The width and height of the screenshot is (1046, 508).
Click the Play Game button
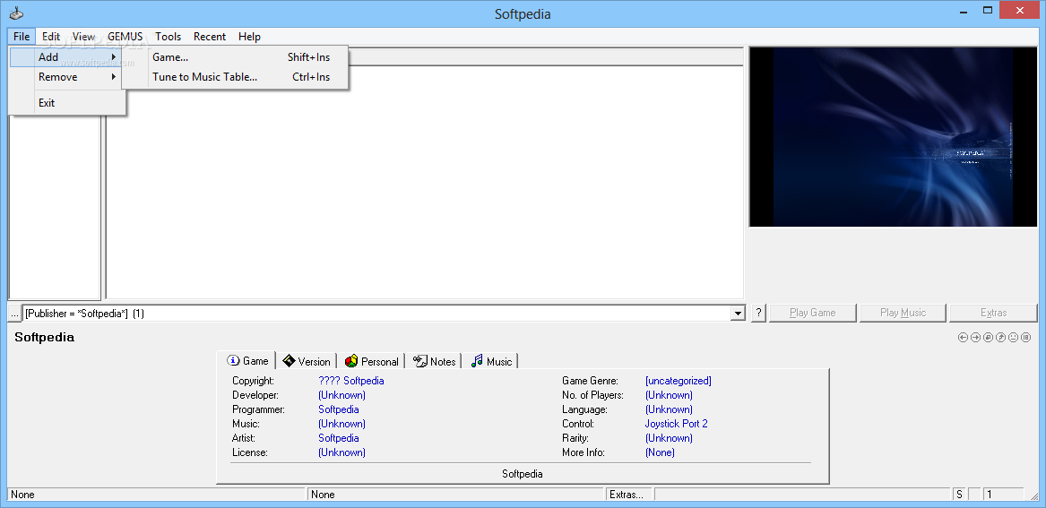pos(813,313)
